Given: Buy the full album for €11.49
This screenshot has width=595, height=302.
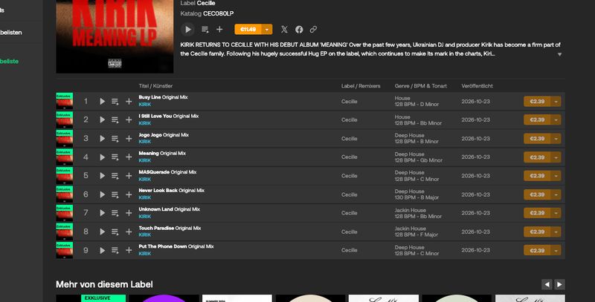Looking at the screenshot, I should 248,29.
